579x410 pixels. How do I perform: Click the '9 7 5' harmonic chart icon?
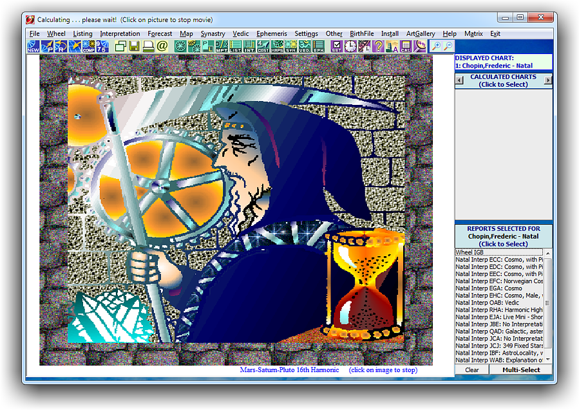pos(102,46)
